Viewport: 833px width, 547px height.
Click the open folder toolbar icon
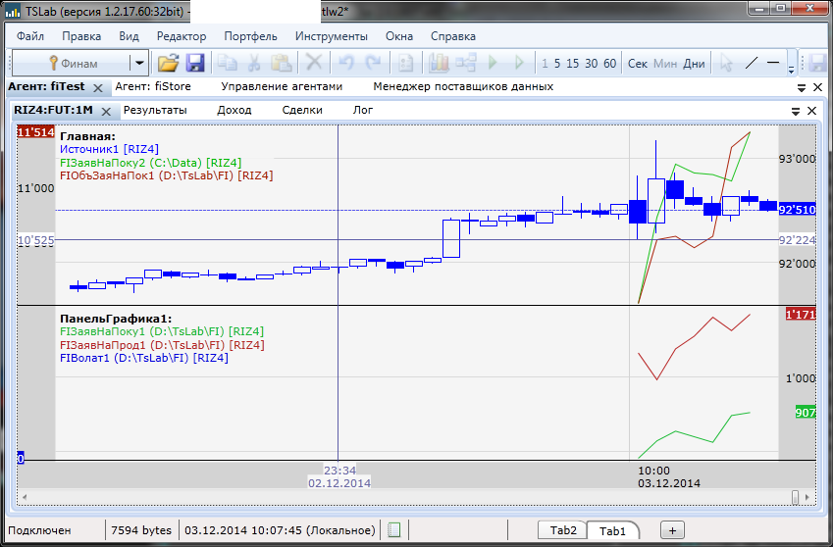169,64
